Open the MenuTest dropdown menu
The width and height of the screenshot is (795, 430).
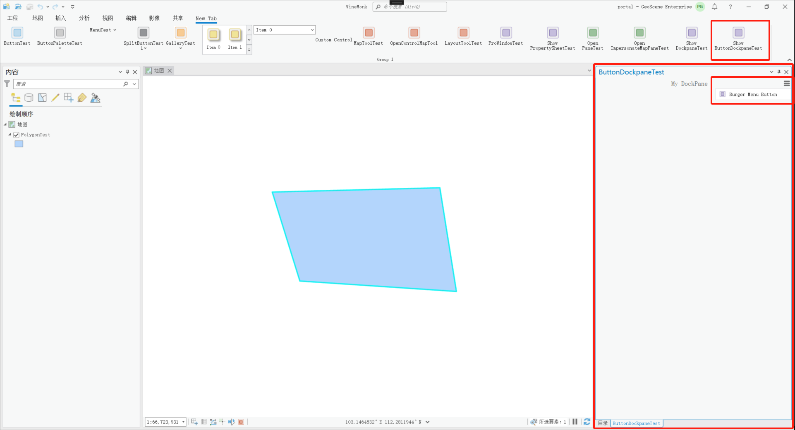click(x=103, y=30)
